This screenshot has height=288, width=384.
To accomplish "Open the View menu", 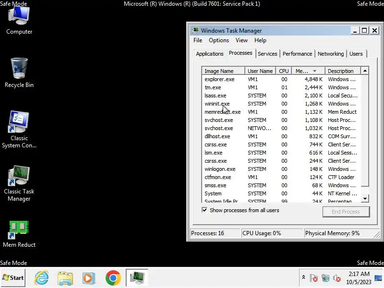I will pos(241,40).
